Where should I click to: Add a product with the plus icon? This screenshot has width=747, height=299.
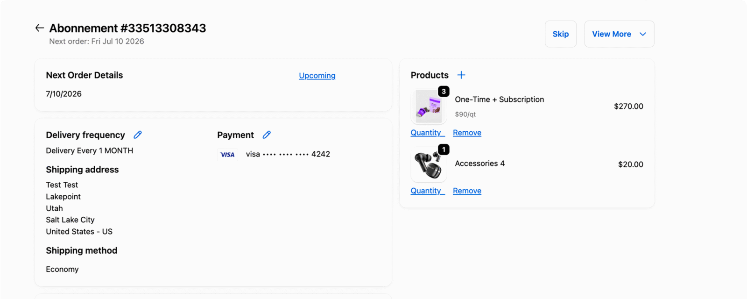[461, 75]
